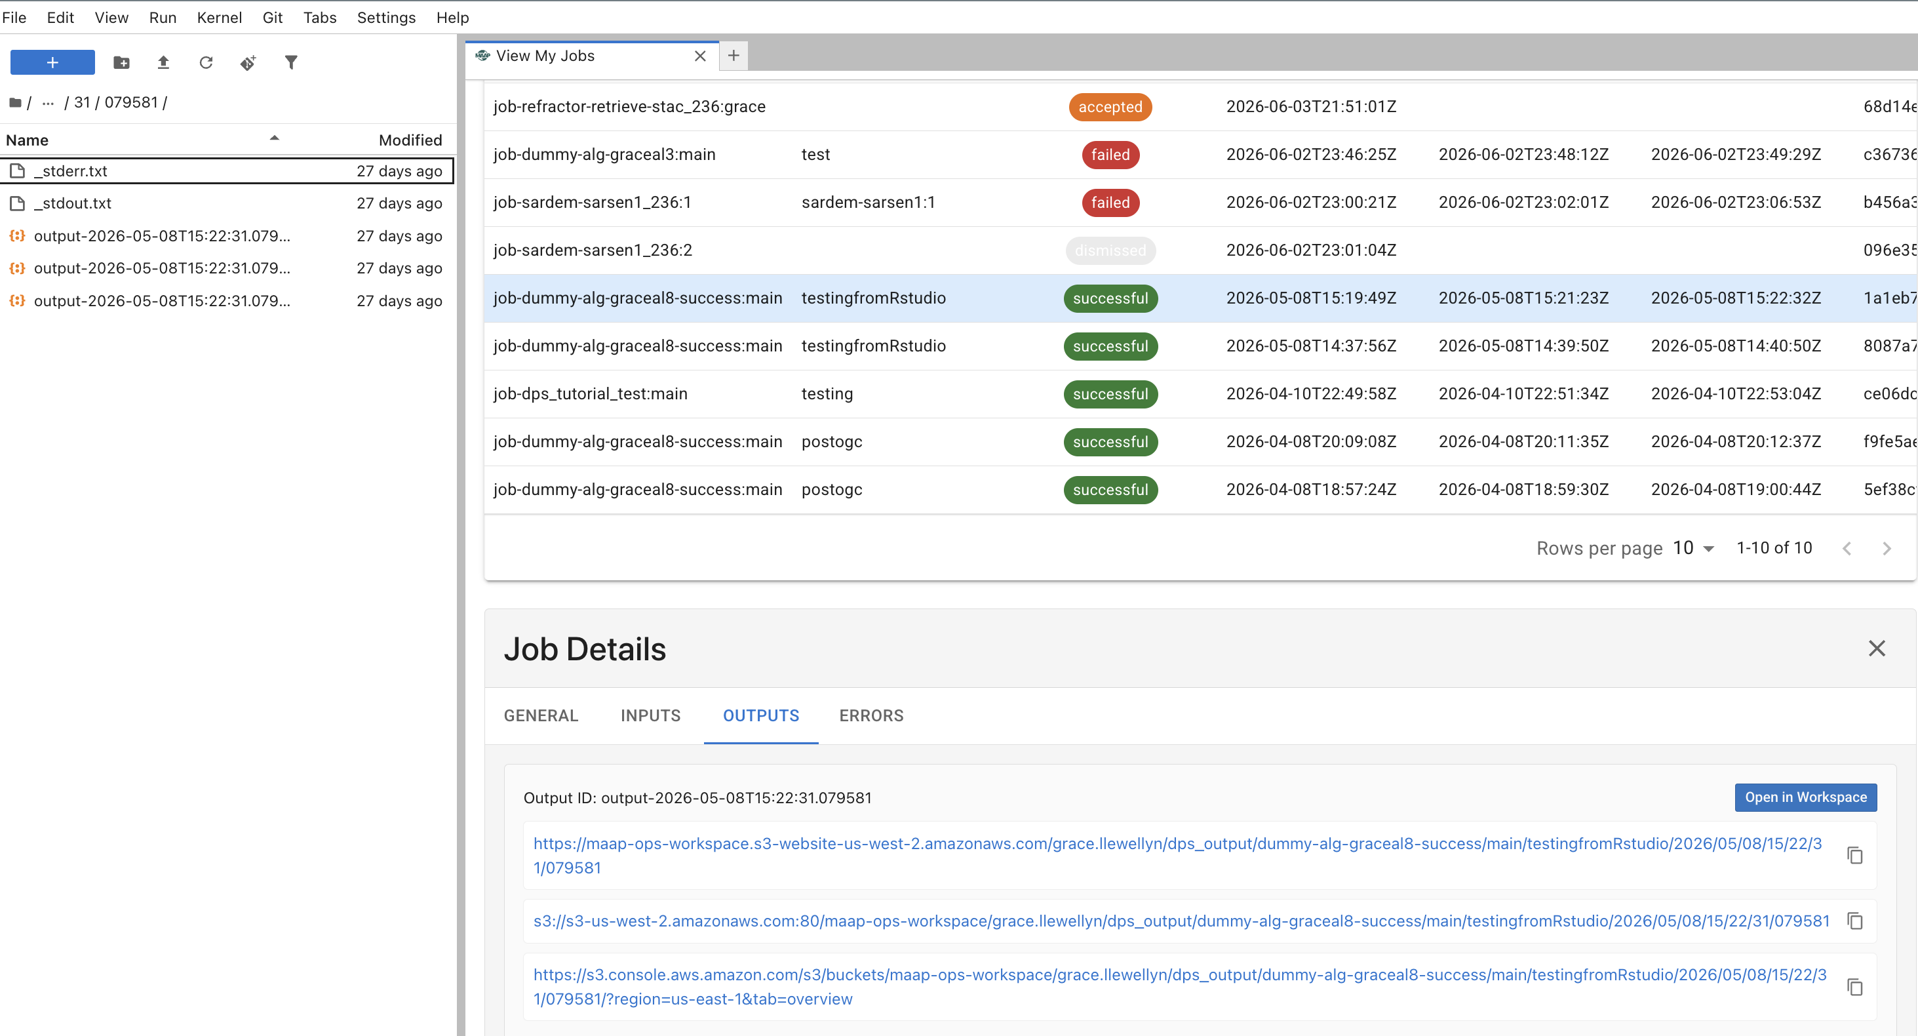Click the blue new launcher plus button
This screenshot has width=1918, height=1036.
pos(52,62)
